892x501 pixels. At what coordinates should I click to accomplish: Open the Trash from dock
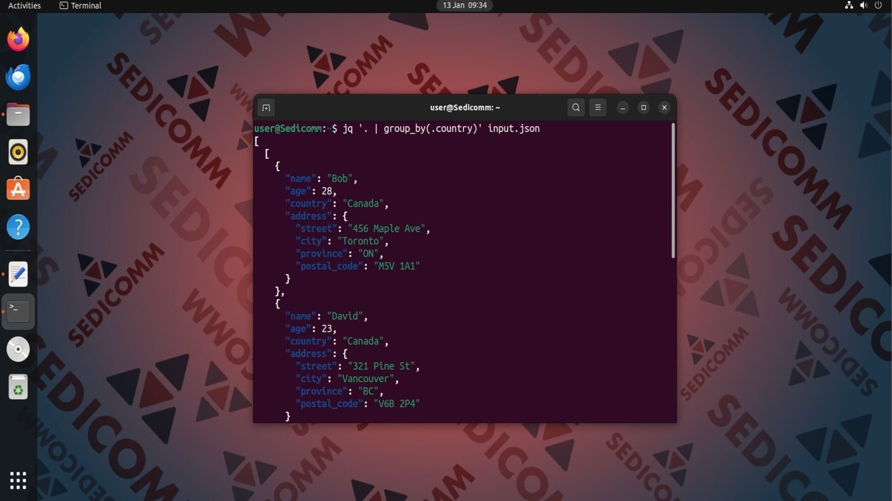pos(18,387)
